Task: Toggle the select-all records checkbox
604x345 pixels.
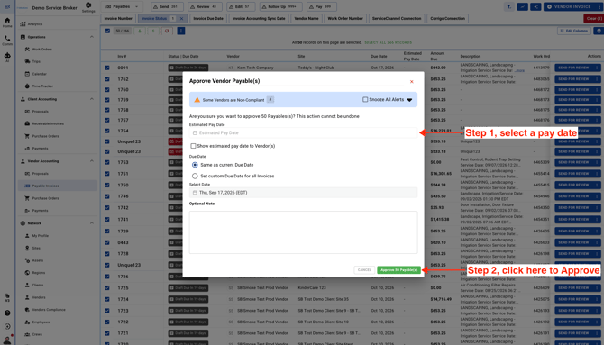Action: click(107, 31)
